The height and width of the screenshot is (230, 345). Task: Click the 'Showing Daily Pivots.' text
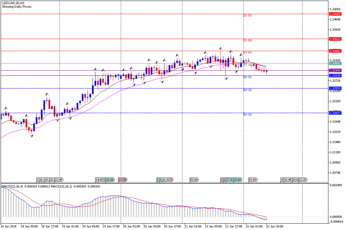coord(17,7)
